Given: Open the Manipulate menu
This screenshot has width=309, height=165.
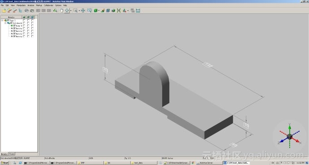Looking at the screenshot, I should click(21, 5).
